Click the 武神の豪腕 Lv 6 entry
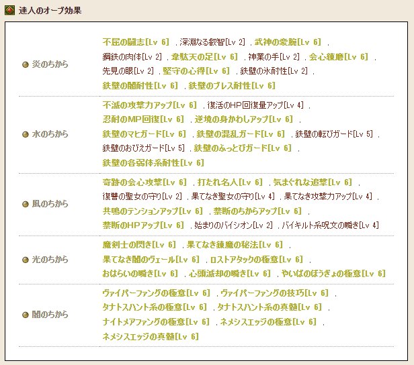The width and height of the screenshot is (414, 365). pyautogui.click(x=288, y=42)
